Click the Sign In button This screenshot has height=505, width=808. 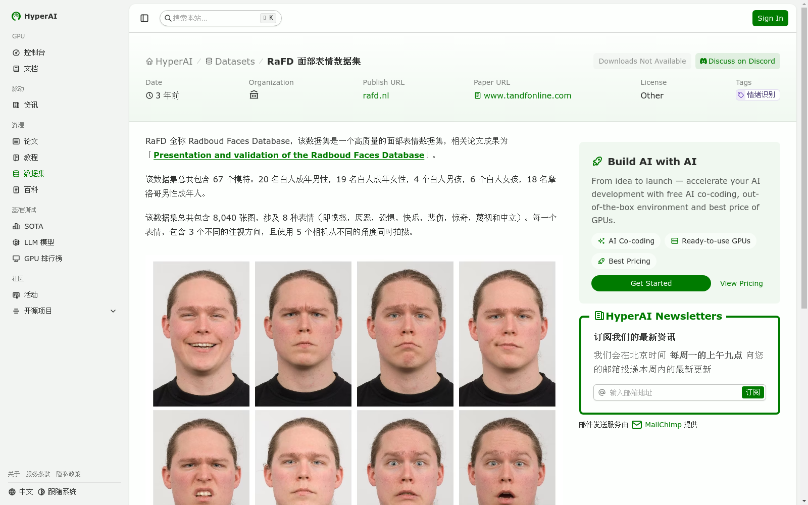coord(770,18)
